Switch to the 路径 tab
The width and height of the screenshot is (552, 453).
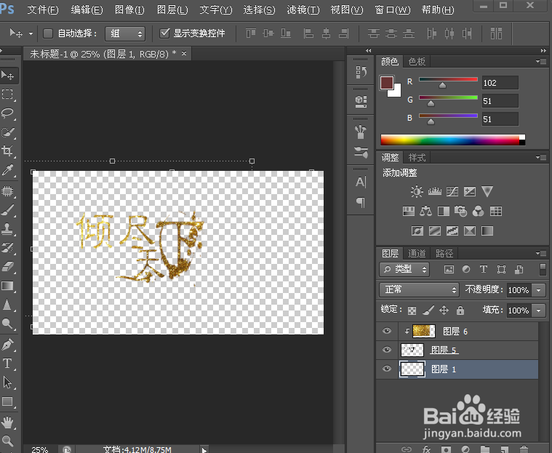click(444, 253)
